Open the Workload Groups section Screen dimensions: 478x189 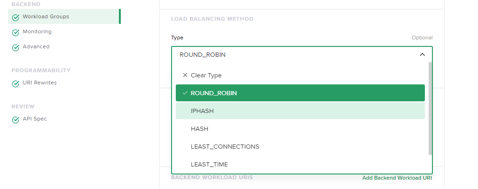[x=46, y=16]
